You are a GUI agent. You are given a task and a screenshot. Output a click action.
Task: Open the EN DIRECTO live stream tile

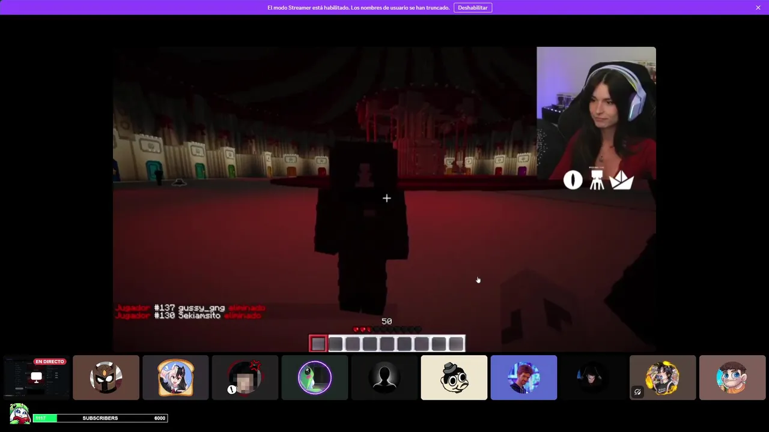click(x=36, y=377)
